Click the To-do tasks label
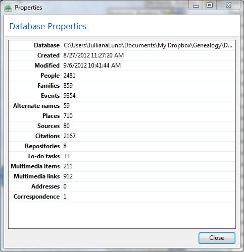Screen dimensions: 244x252 pos(43,156)
